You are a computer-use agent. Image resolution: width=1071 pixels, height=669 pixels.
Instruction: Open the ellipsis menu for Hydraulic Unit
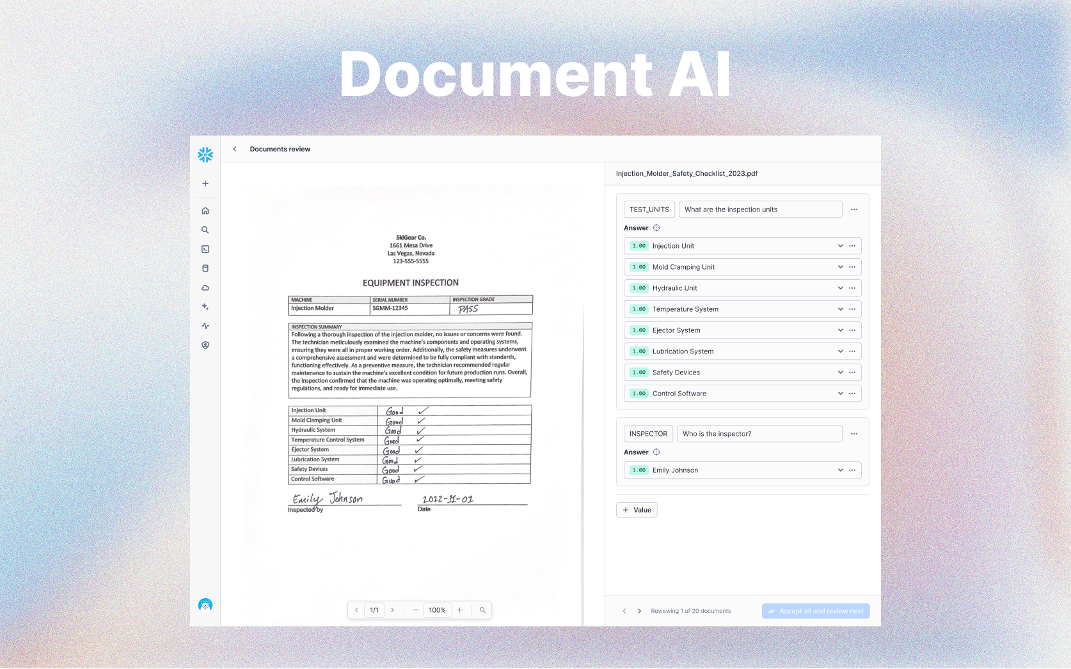click(x=852, y=288)
